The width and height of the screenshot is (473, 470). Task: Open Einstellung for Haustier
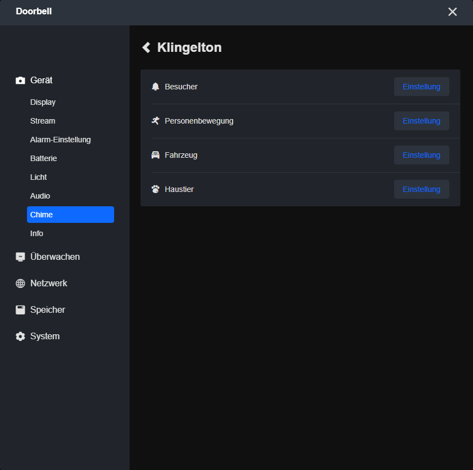(x=421, y=189)
